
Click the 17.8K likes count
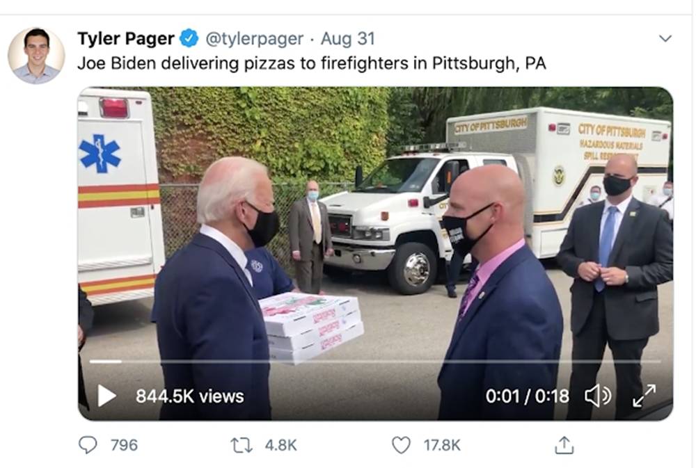pos(442,445)
